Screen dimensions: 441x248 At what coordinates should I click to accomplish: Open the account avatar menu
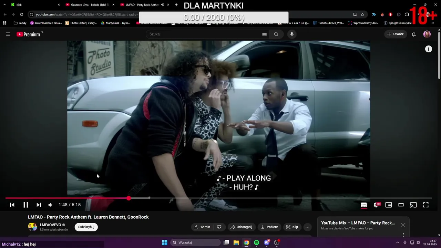427,34
